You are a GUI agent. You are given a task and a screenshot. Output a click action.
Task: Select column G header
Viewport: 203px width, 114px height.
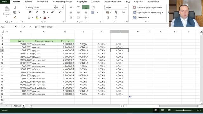pyautogui.click(x=120, y=32)
